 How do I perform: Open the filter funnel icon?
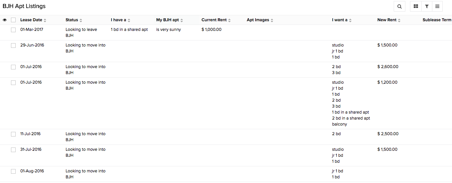tap(427, 6)
